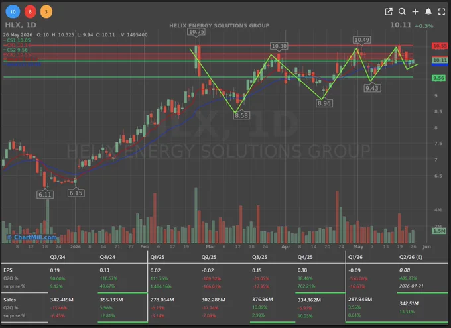
Task: Click the EPS value -0.09 for Q1/26
Action: point(354,270)
